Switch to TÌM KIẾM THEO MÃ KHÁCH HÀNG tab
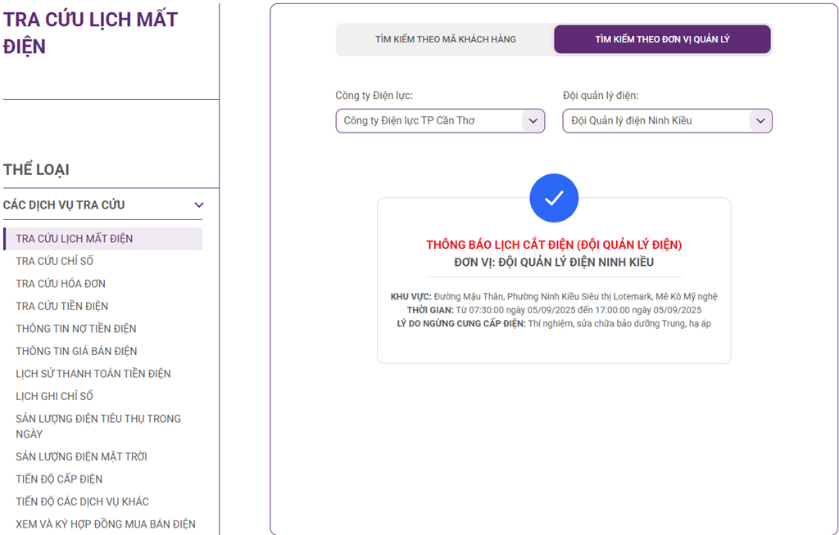 point(445,39)
